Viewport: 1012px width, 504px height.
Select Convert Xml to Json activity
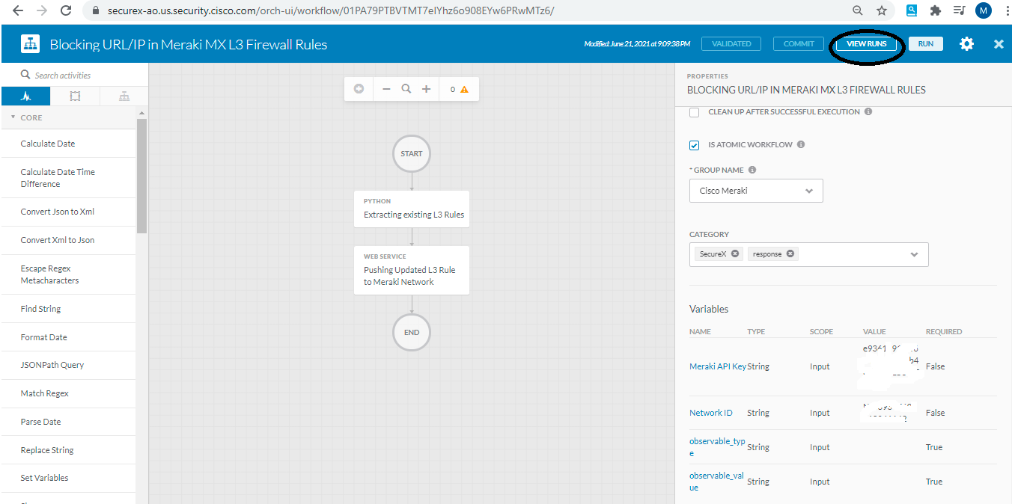(69, 240)
